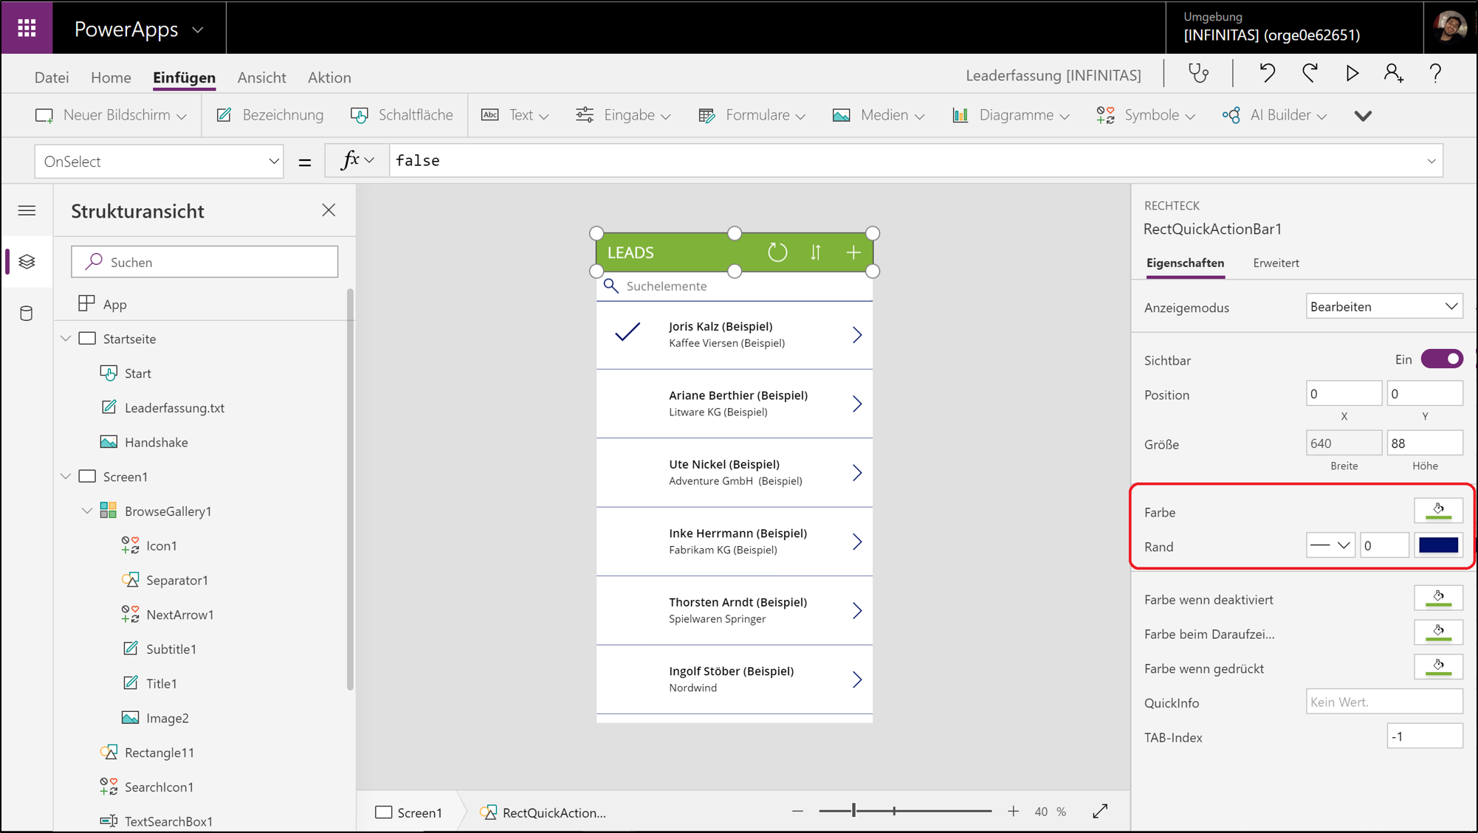1478x833 pixels.
Task: Select the data sources cylinder icon in sidebar
Action: (27, 313)
